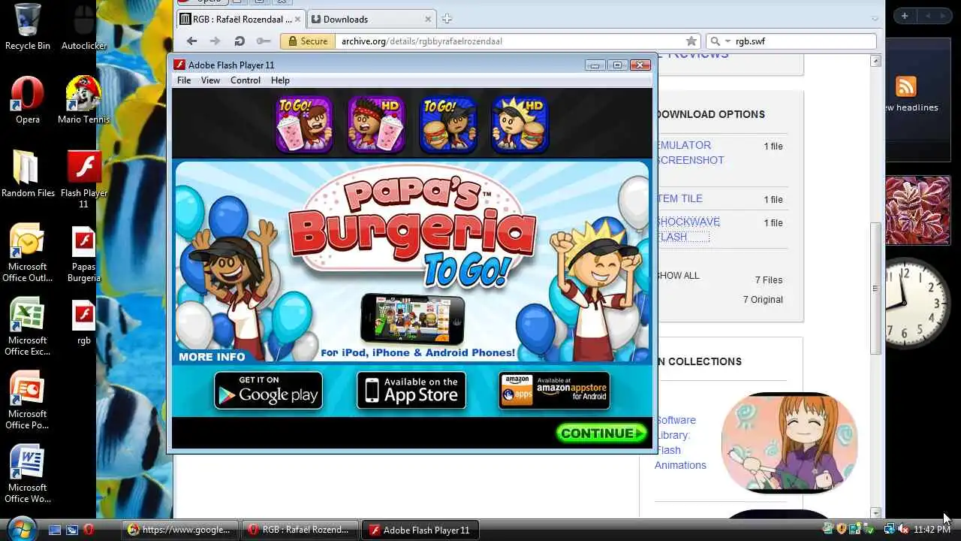
Task: Open Flash Player Help menu
Action: [x=280, y=80]
